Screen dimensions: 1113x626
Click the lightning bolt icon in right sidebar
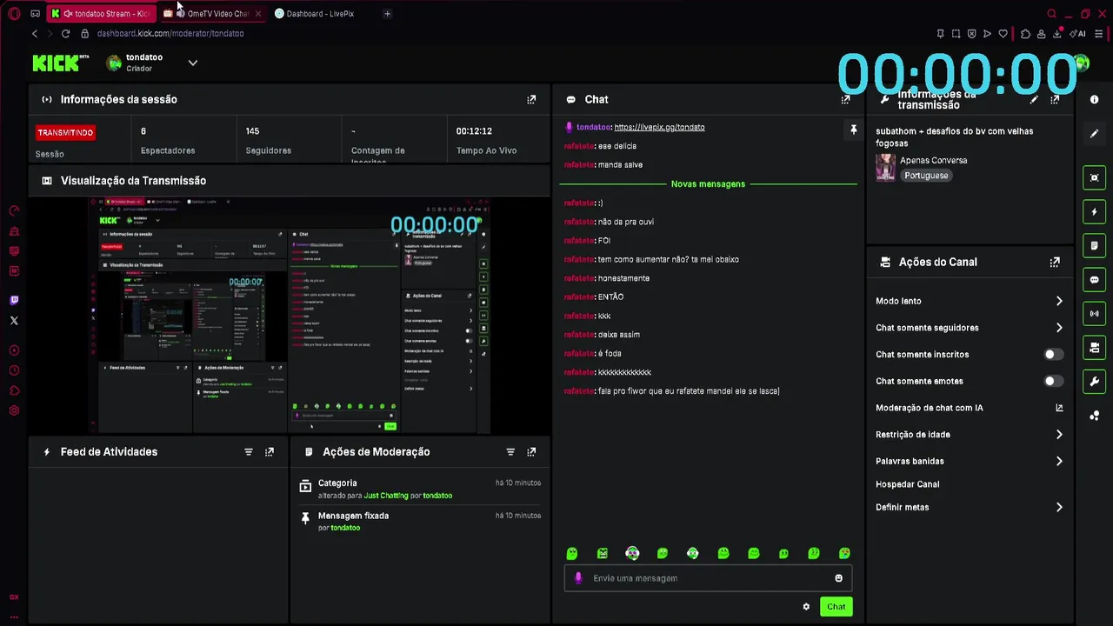pyautogui.click(x=1094, y=211)
